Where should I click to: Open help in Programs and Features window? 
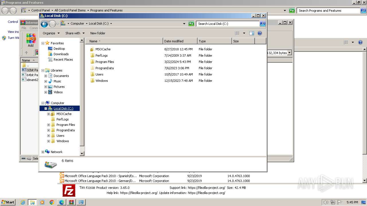pos(360,42)
